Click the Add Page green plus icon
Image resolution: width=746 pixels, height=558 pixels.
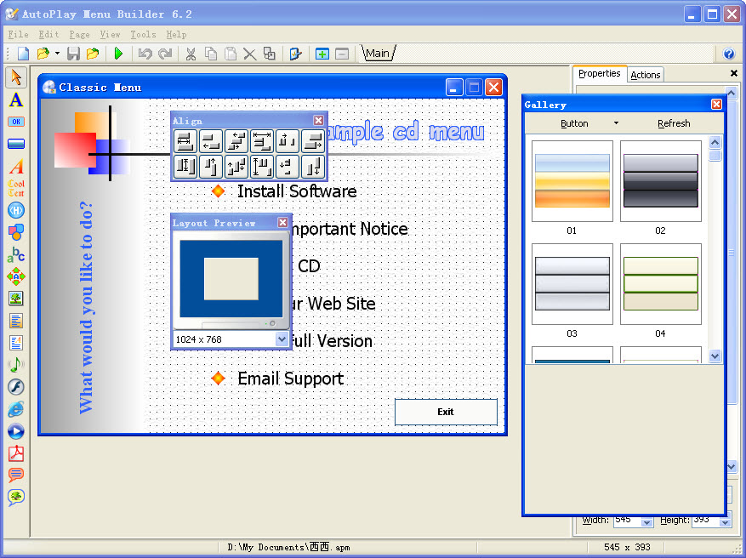click(x=322, y=54)
